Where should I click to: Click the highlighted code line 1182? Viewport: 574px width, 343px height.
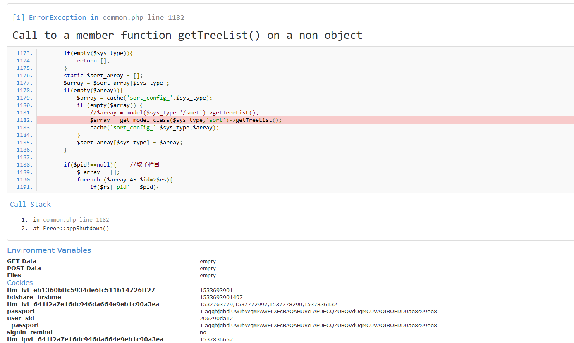point(186,120)
